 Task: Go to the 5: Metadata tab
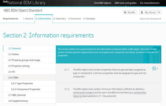(x=89, y=19)
